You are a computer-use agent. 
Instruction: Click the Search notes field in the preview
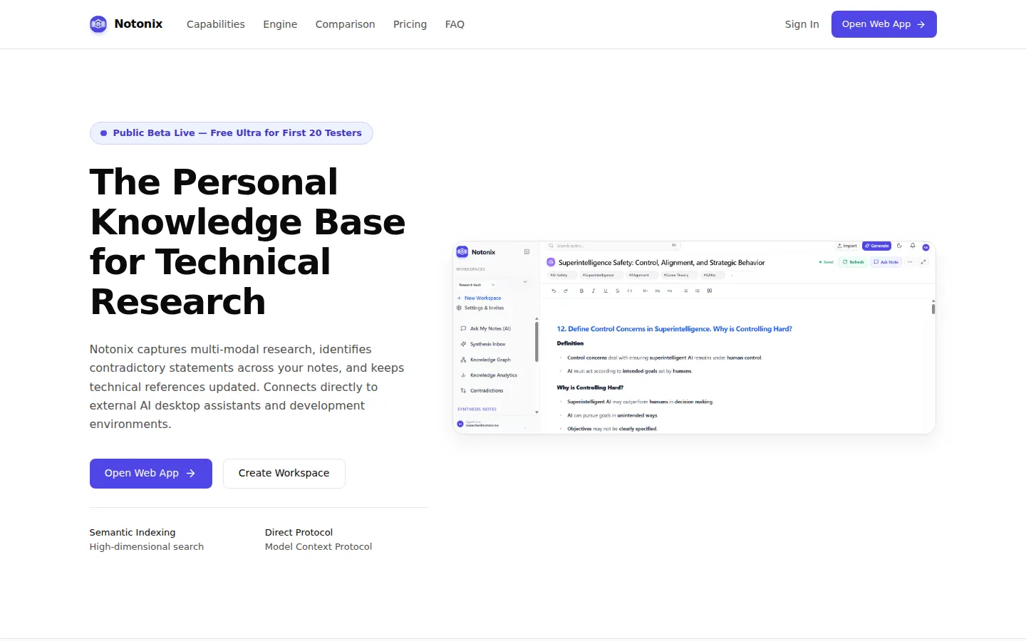coord(613,246)
